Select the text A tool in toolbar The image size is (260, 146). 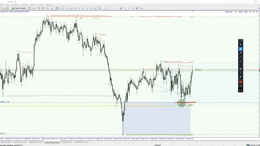pos(129,8)
